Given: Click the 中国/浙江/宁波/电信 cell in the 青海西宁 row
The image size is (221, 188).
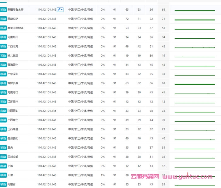Looking at the screenshot, I should [81, 65].
